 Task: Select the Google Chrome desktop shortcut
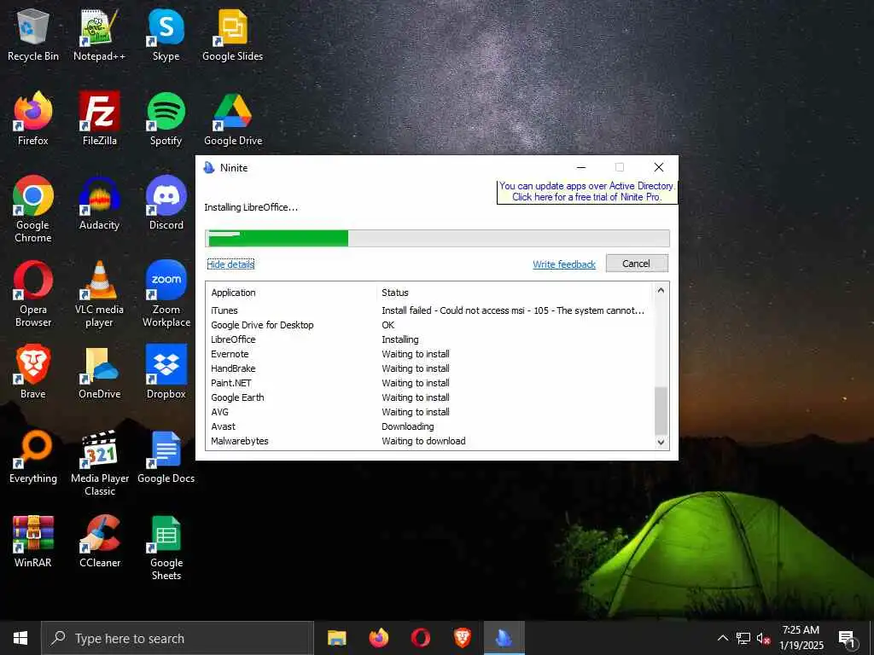point(33,210)
